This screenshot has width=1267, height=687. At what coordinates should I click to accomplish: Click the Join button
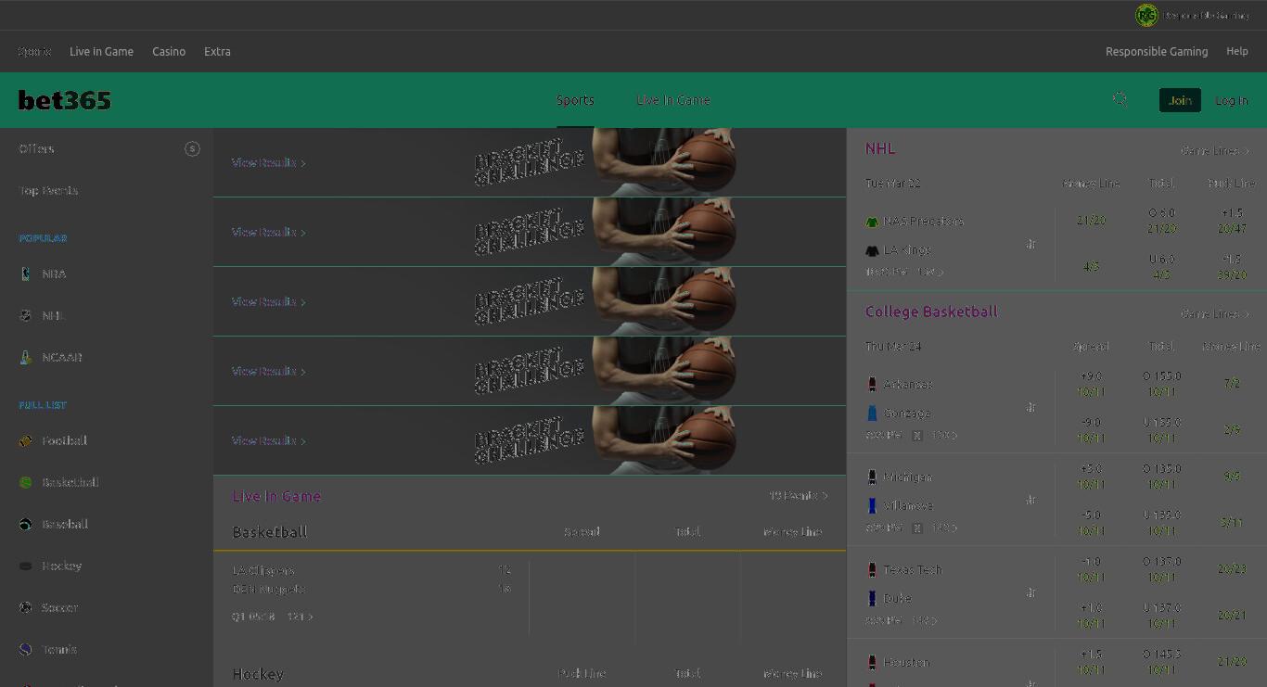pyautogui.click(x=1180, y=100)
